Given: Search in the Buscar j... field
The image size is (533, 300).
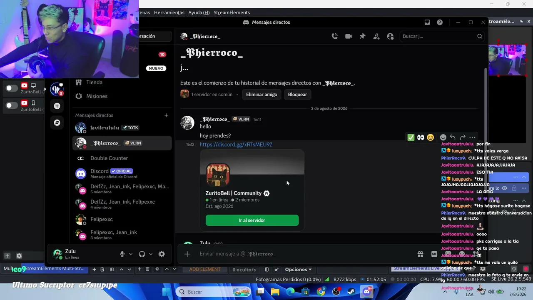Looking at the screenshot, I should click(442, 36).
